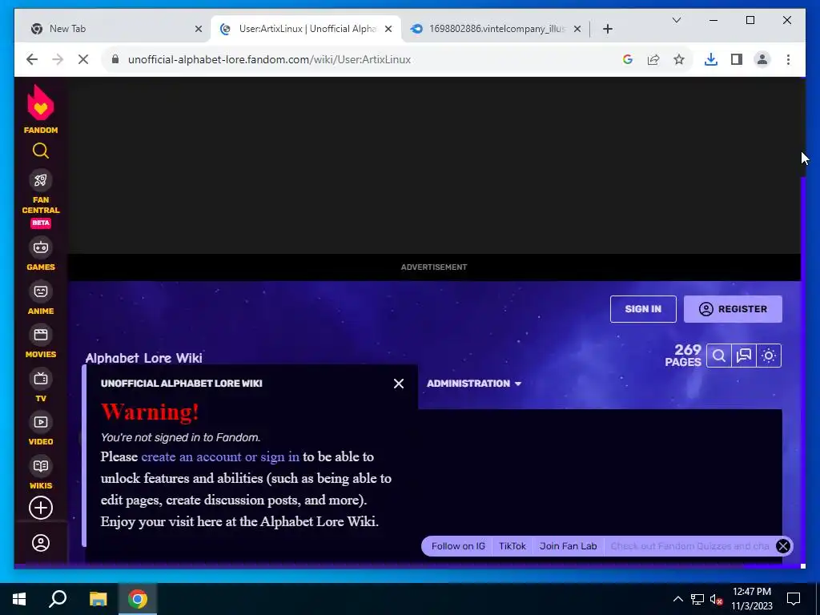Close the User:ArtixLinux tab
The height and width of the screenshot is (615, 820).
(x=388, y=30)
